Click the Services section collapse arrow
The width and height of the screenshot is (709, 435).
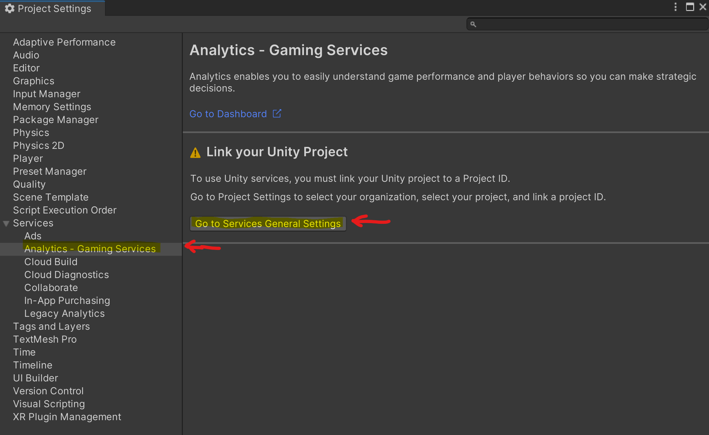(x=7, y=223)
